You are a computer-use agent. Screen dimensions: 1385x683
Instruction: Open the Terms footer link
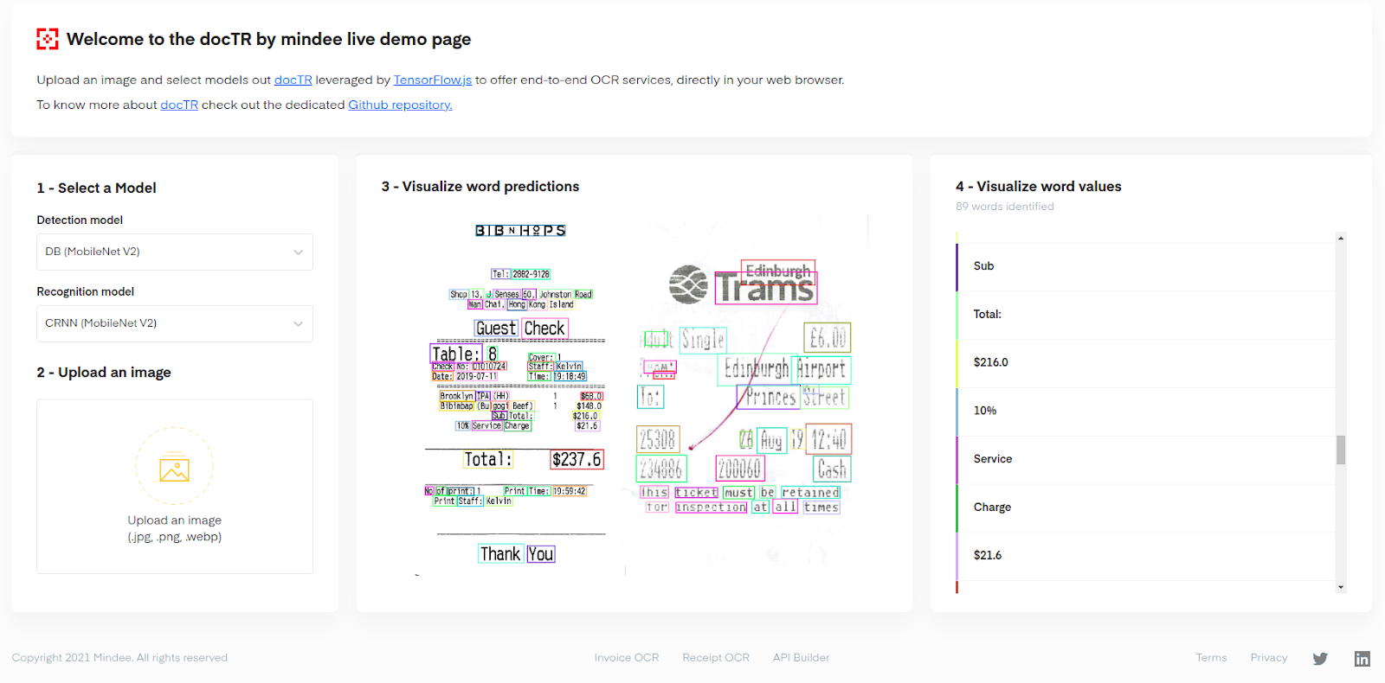[1212, 658]
